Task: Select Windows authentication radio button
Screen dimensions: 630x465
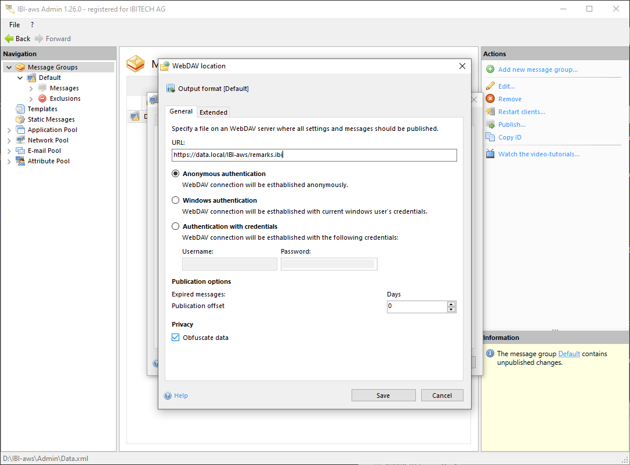Action: (x=176, y=200)
